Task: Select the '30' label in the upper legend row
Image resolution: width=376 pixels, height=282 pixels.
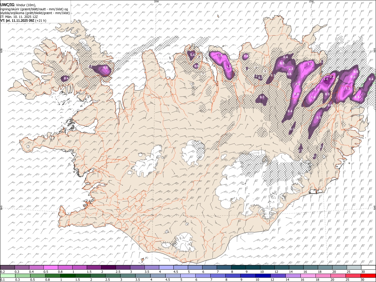Action: click(363, 271)
